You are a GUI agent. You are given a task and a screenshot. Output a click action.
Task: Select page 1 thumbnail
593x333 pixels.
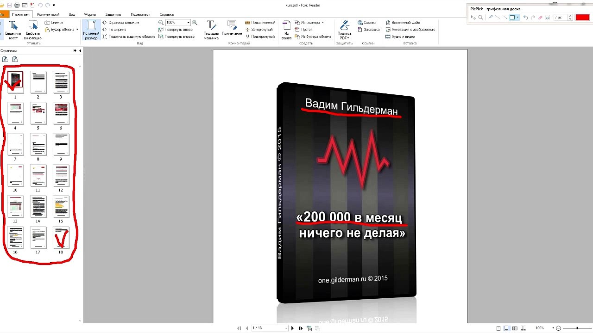tap(15, 82)
